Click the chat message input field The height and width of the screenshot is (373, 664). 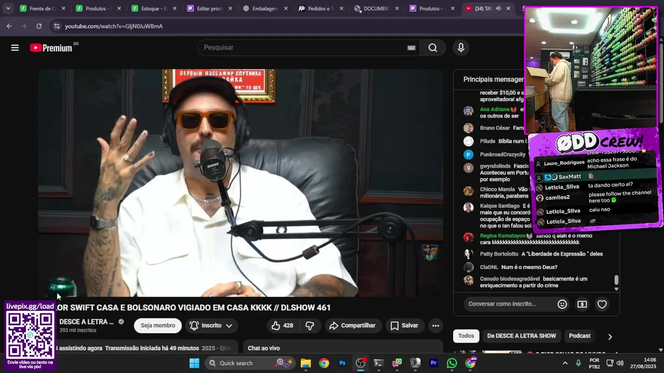pos(509,304)
